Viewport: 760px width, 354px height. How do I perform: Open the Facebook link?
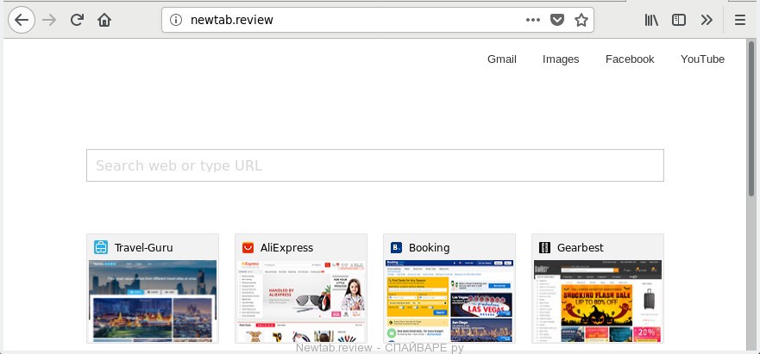pyautogui.click(x=630, y=59)
